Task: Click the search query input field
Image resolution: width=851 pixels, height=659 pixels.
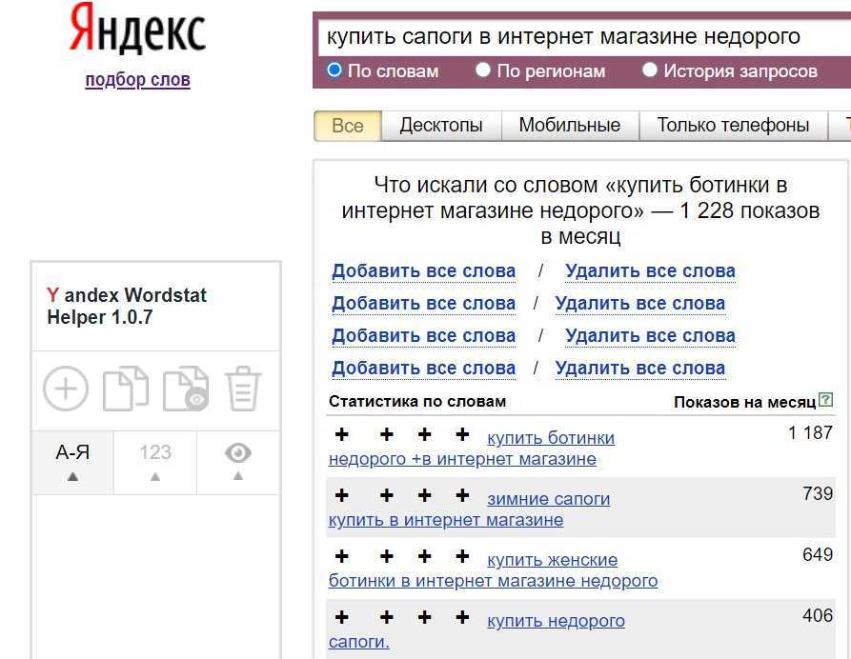Action: (x=572, y=37)
